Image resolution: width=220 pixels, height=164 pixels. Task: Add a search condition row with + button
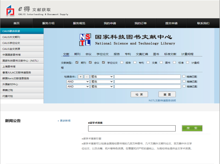tap(81, 77)
